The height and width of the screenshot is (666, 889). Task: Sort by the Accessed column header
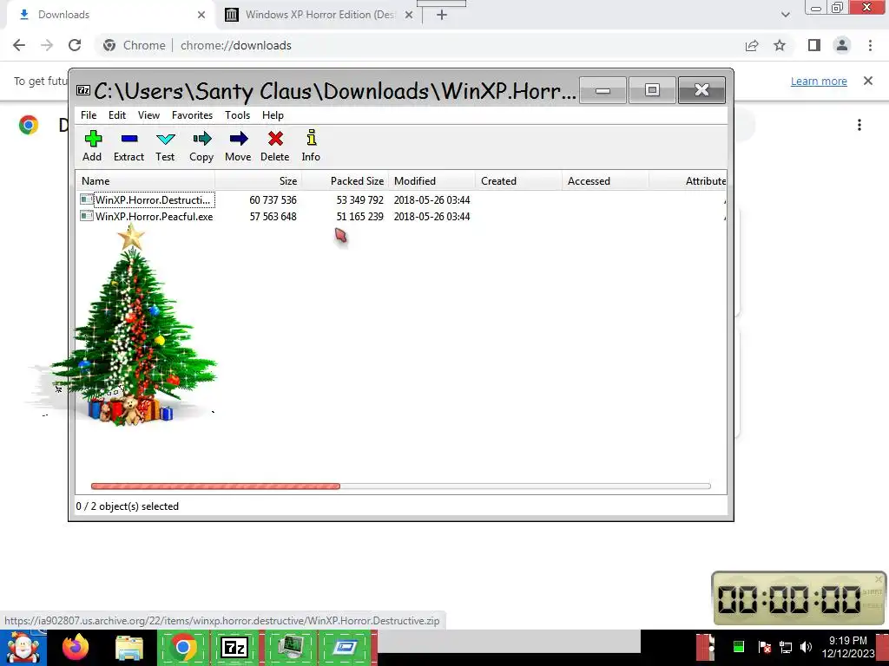click(605, 181)
